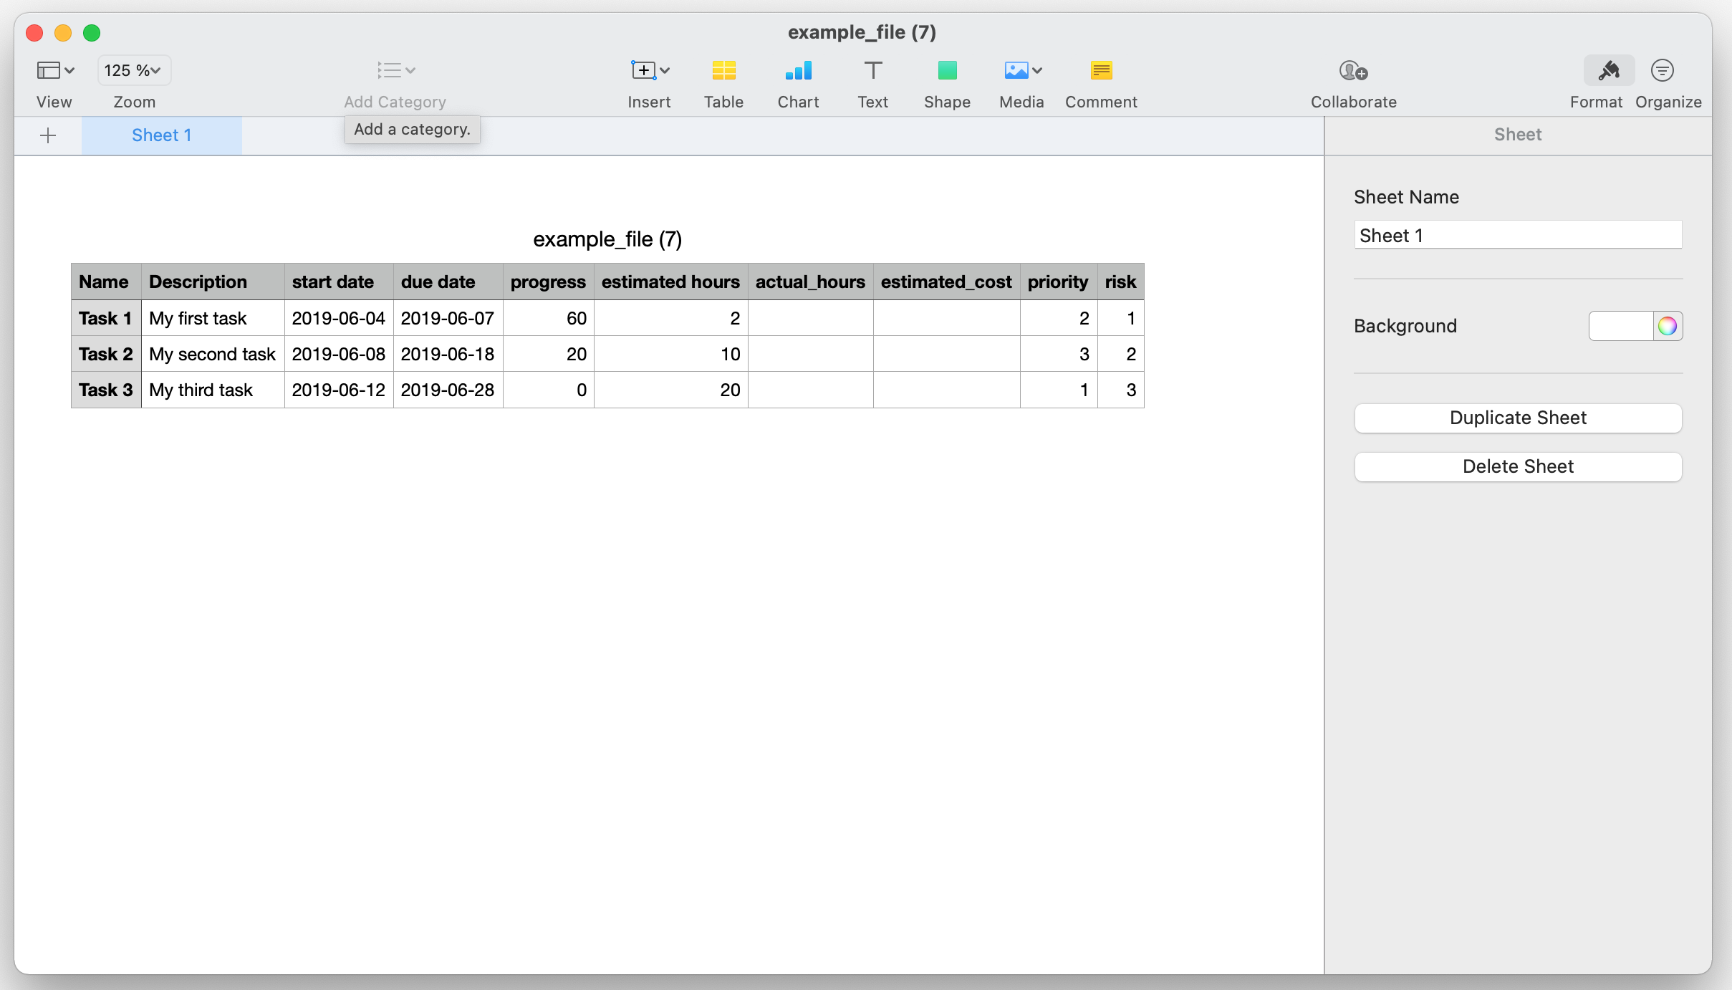Switch to the Sheet panel header
Viewport: 1732px width, 990px height.
(1517, 135)
